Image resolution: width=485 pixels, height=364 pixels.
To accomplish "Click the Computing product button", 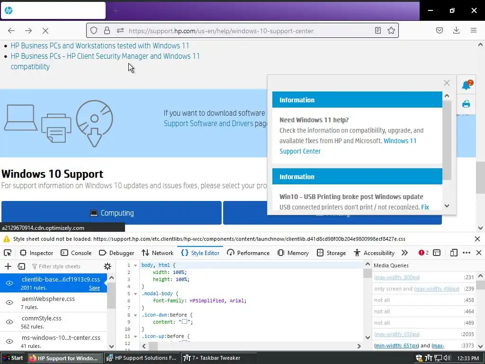I will pyautogui.click(x=111, y=213).
